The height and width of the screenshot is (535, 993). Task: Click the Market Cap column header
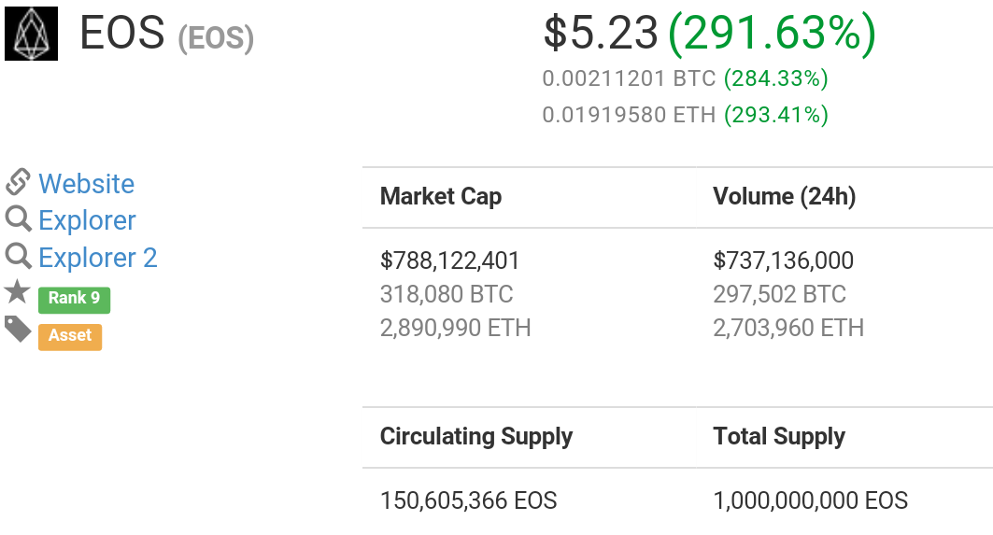click(x=441, y=196)
